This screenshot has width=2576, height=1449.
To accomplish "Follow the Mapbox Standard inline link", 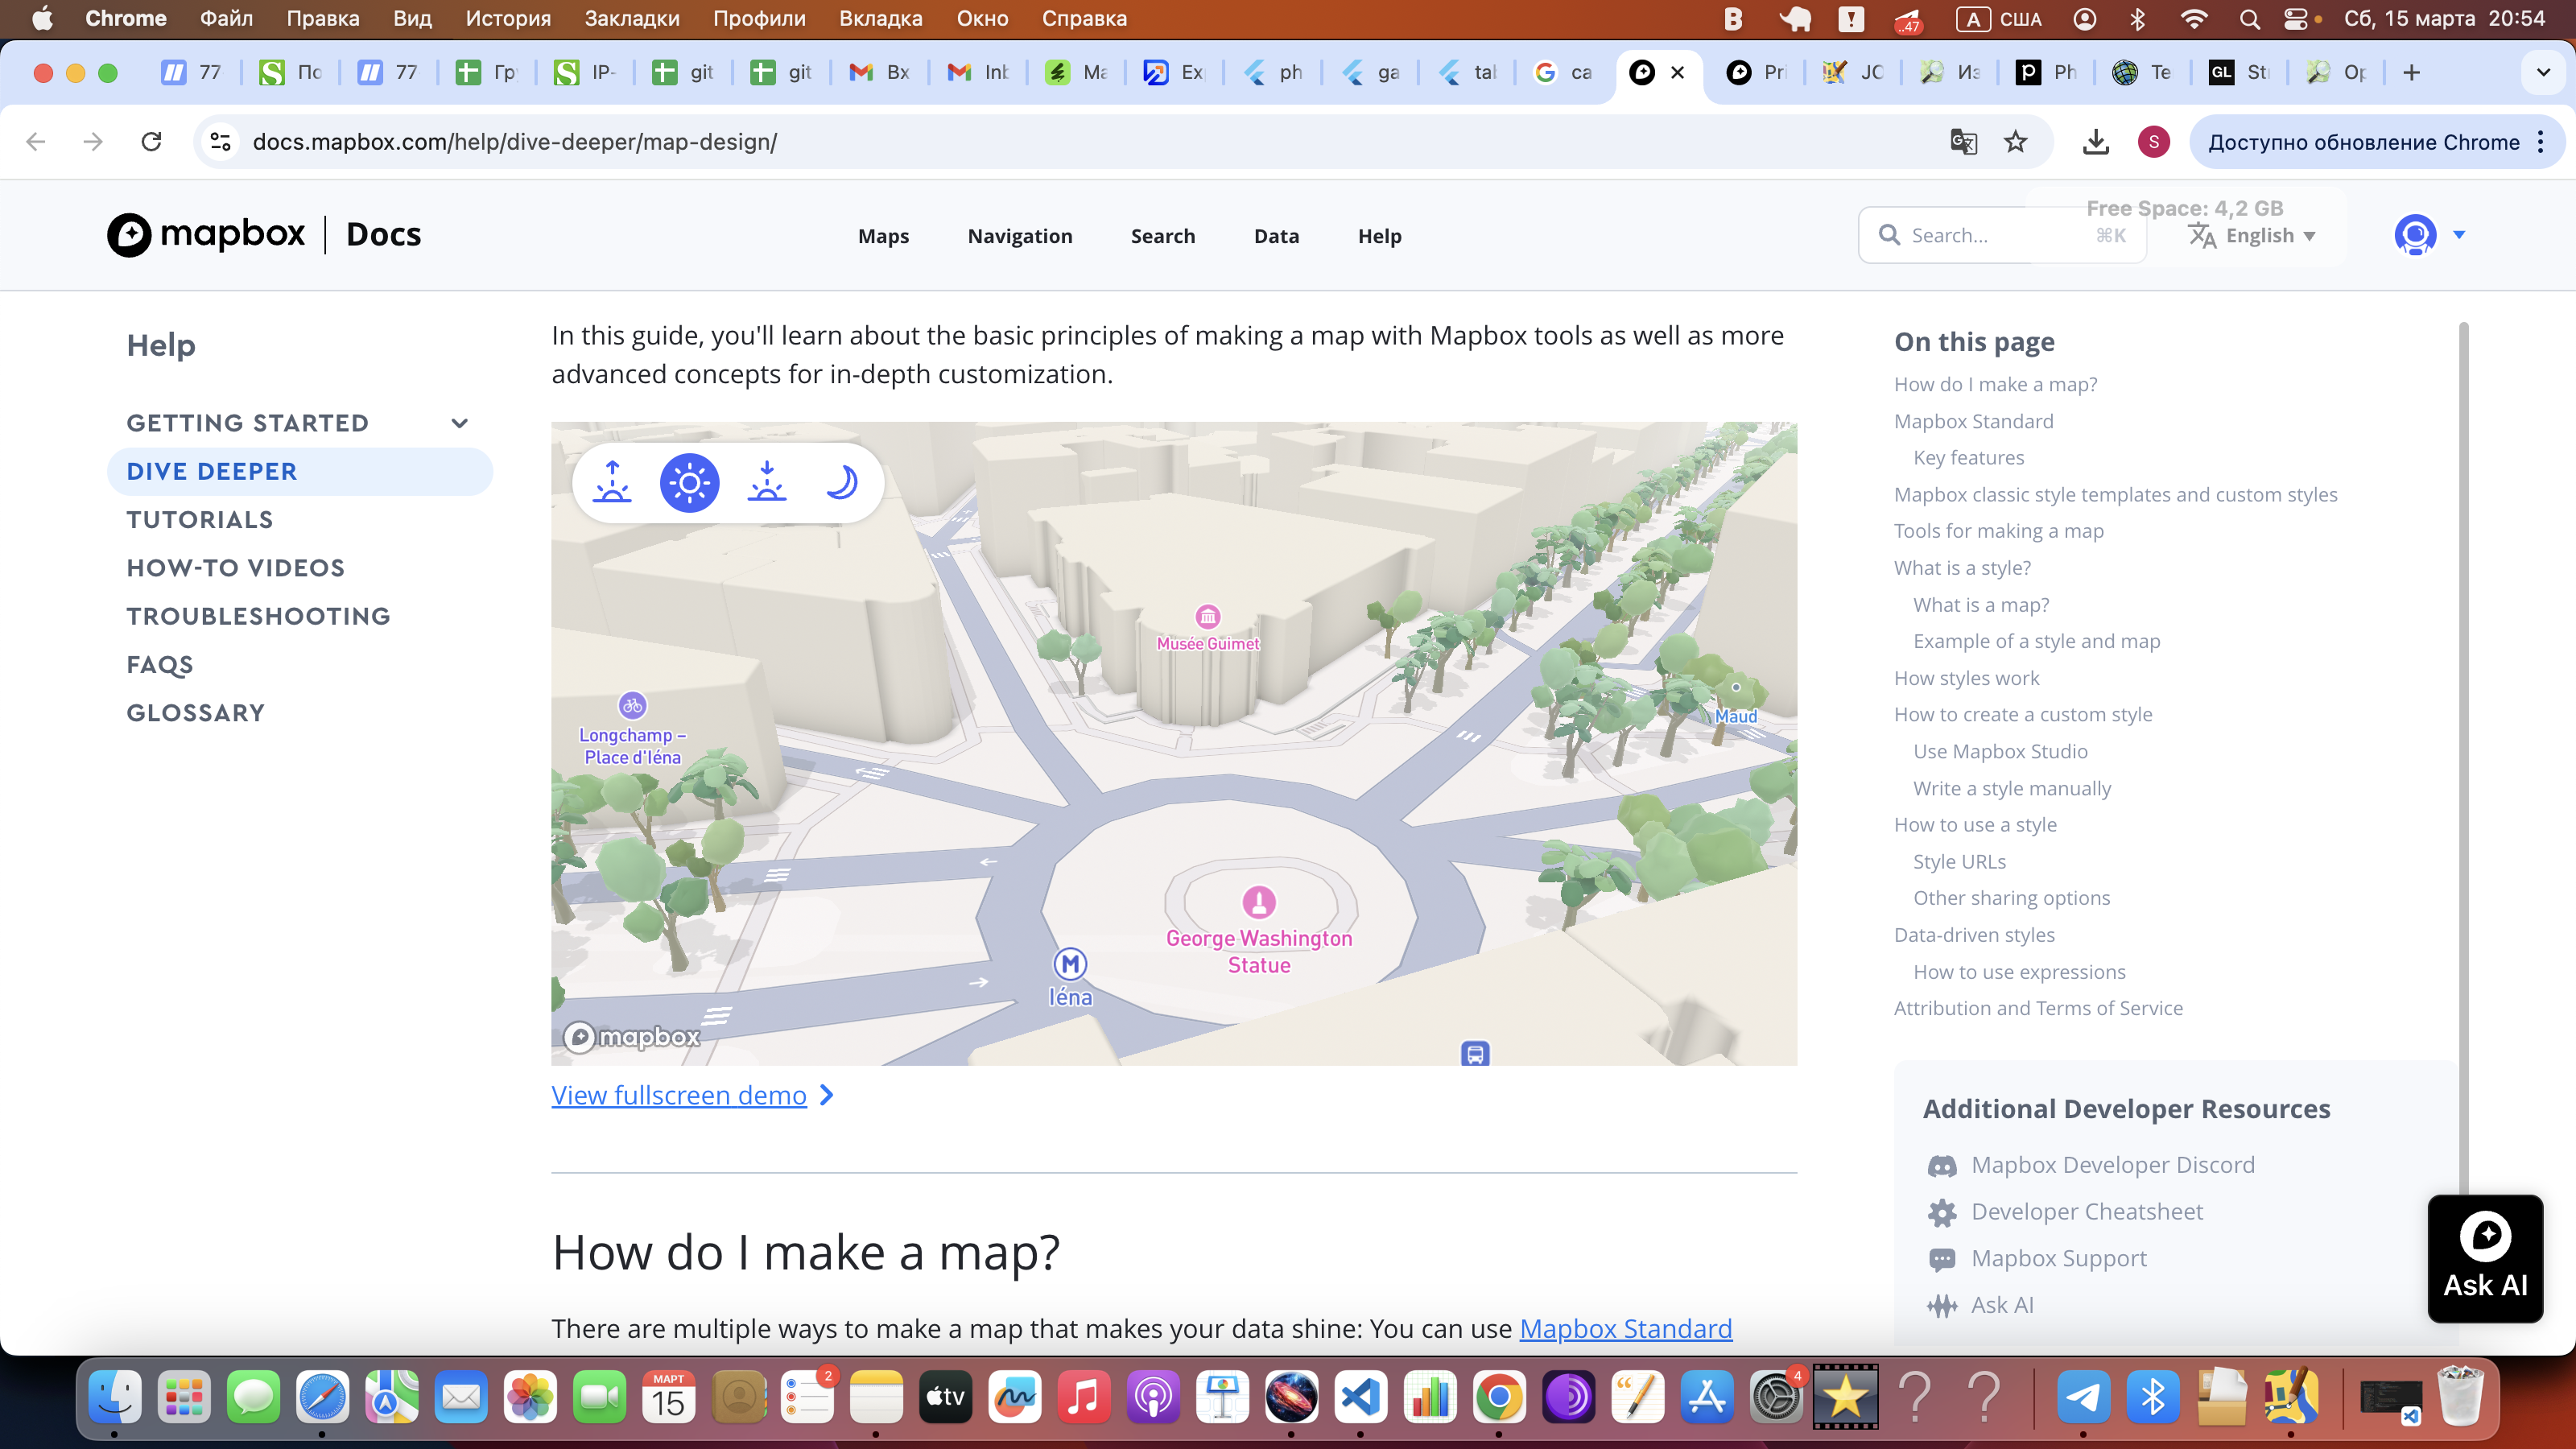I will [1626, 1328].
